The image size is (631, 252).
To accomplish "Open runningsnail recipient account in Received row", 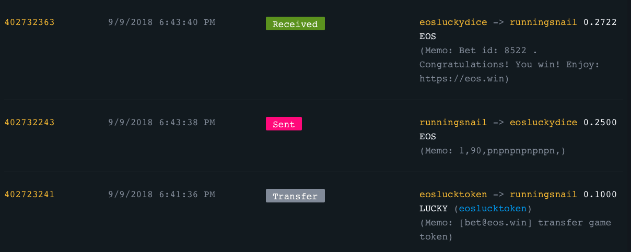I will tap(543, 22).
